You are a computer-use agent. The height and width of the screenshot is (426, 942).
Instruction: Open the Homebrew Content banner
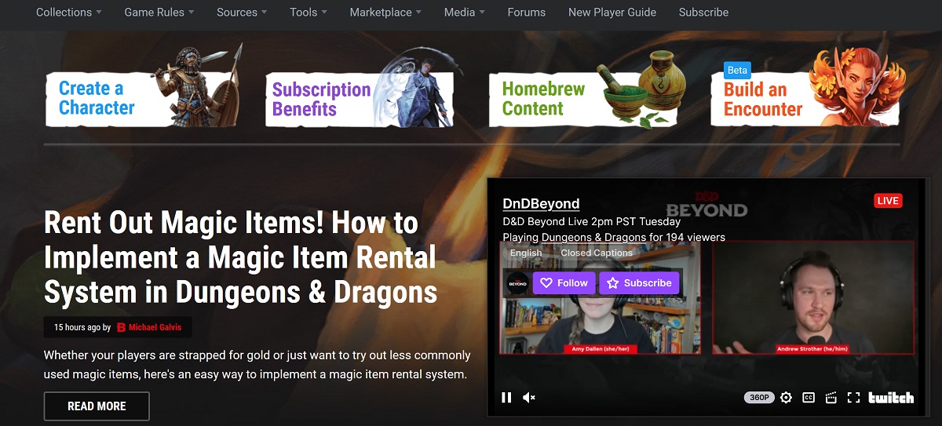[587, 90]
